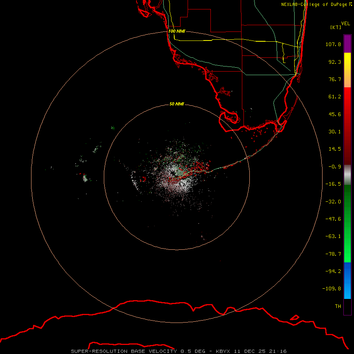Image resolution: width=354 pixels, height=354 pixels.
Task: Click the 'TH' legend label
Action: pyautogui.click(x=338, y=306)
